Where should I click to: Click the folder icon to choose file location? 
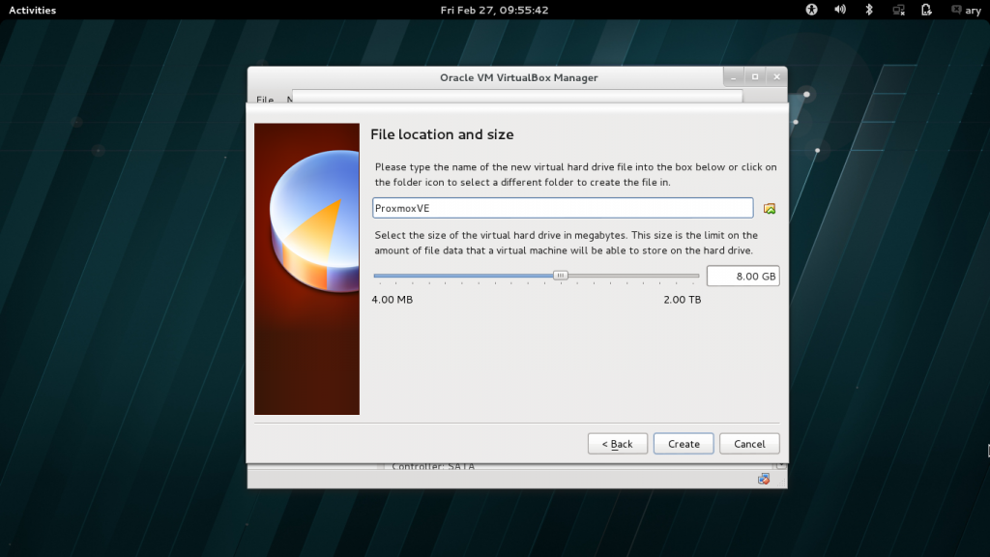[x=769, y=209]
